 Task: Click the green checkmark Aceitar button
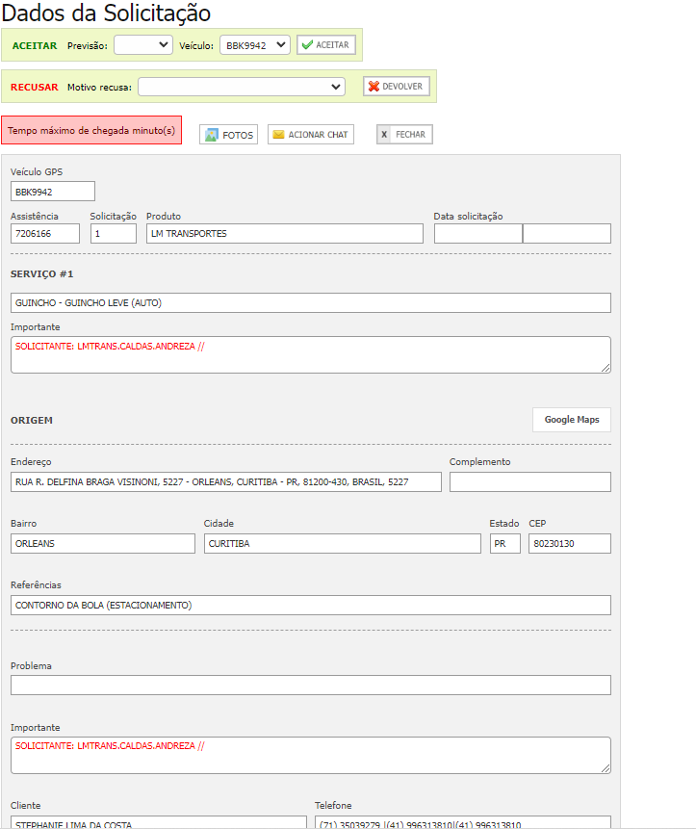(x=326, y=45)
